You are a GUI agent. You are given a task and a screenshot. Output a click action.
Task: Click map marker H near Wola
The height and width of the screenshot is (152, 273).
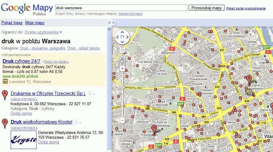[154, 130]
